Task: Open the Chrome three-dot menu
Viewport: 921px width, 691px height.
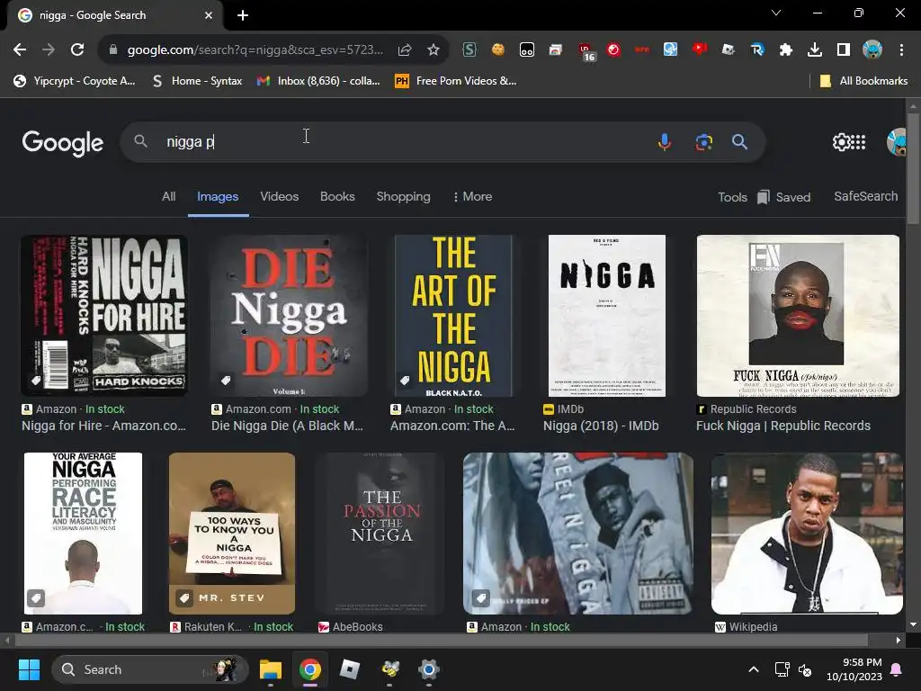Action: click(901, 50)
